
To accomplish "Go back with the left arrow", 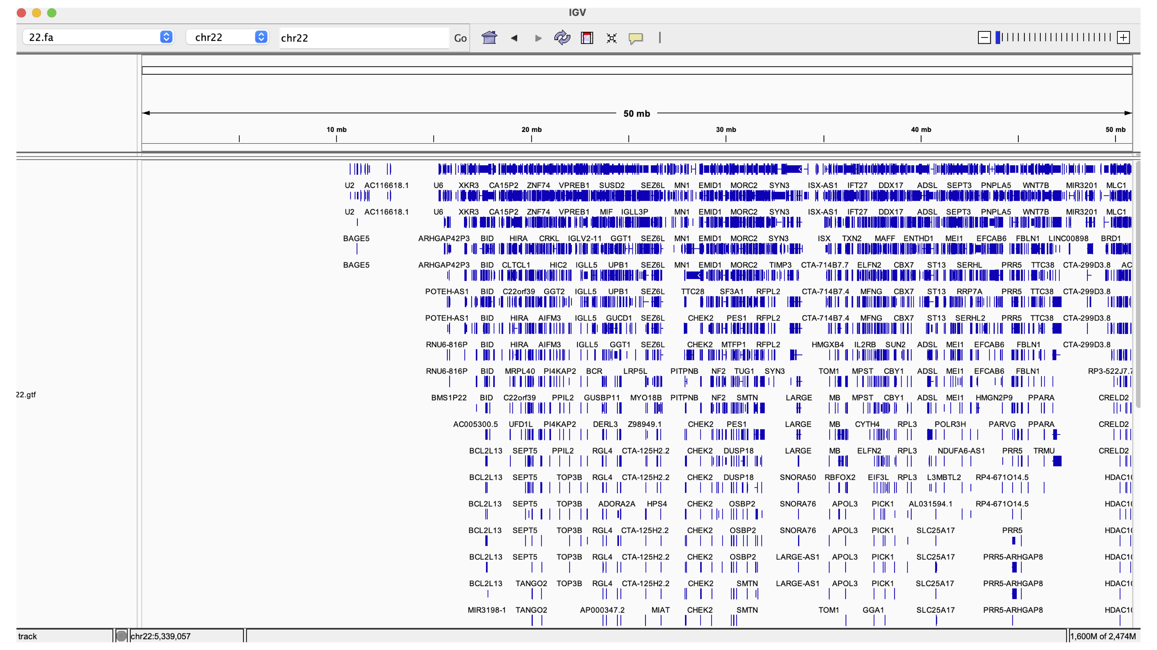I will (x=514, y=38).
